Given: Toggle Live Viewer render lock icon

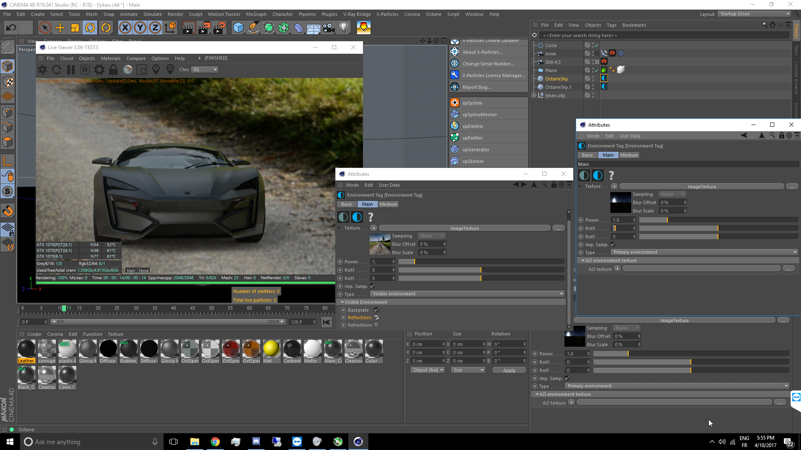Looking at the screenshot, I should 113,70.
